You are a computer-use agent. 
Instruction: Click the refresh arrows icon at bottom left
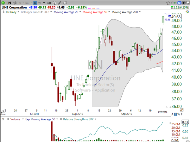(x=3, y=112)
